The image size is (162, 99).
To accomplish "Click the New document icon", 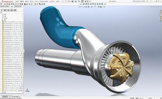I will click(66, 1).
